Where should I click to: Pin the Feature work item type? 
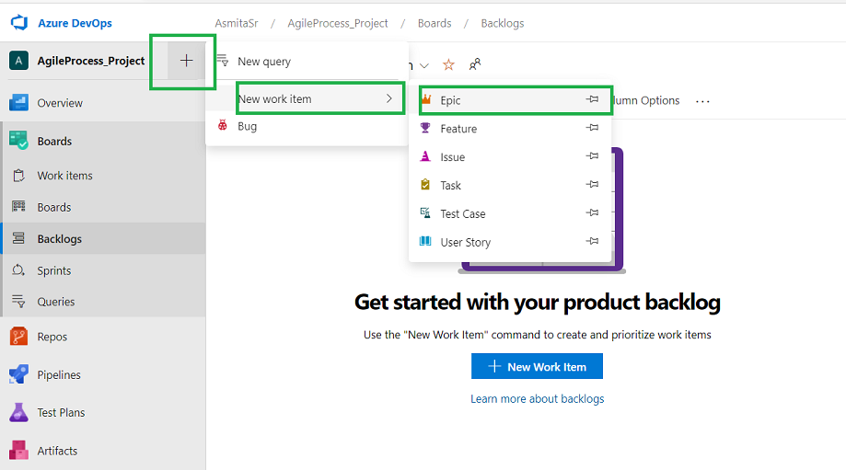pos(593,129)
